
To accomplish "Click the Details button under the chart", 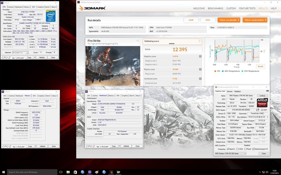I will (261, 66).
